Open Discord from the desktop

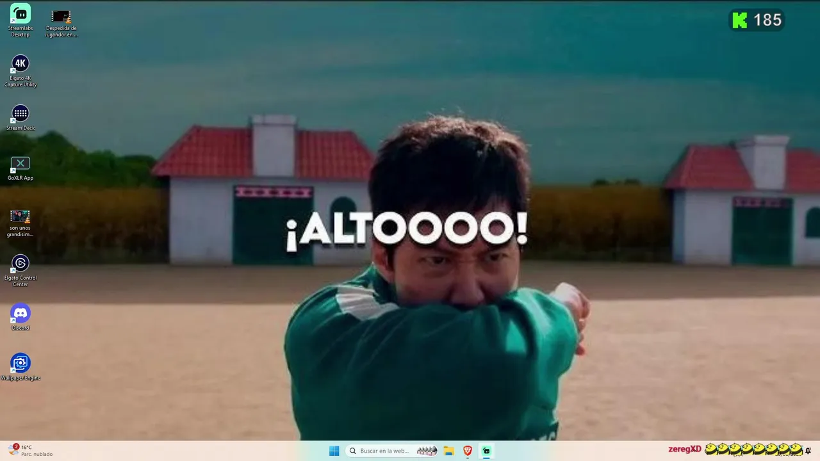tap(20, 317)
